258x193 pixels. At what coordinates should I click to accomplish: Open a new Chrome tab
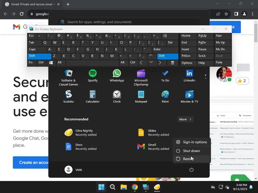pyautogui.click(x=68, y=4)
